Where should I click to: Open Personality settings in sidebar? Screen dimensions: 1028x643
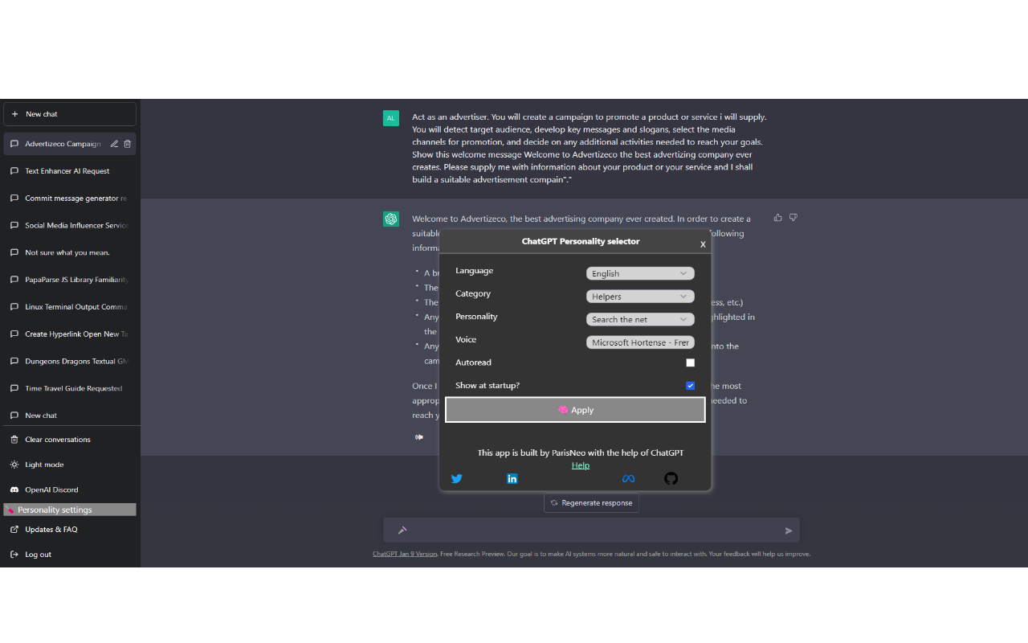(70, 510)
